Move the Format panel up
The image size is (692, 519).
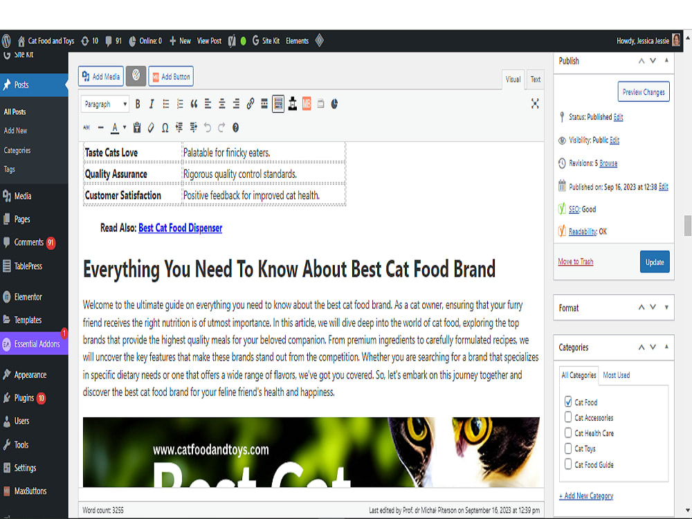(x=641, y=307)
